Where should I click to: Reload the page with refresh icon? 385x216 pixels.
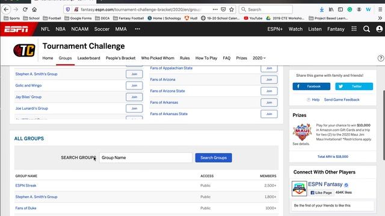pyautogui.click(x=25, y=10)
